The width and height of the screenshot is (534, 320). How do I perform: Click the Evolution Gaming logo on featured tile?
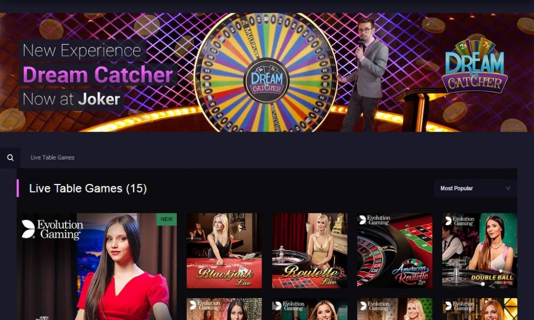tap(52, 229)
